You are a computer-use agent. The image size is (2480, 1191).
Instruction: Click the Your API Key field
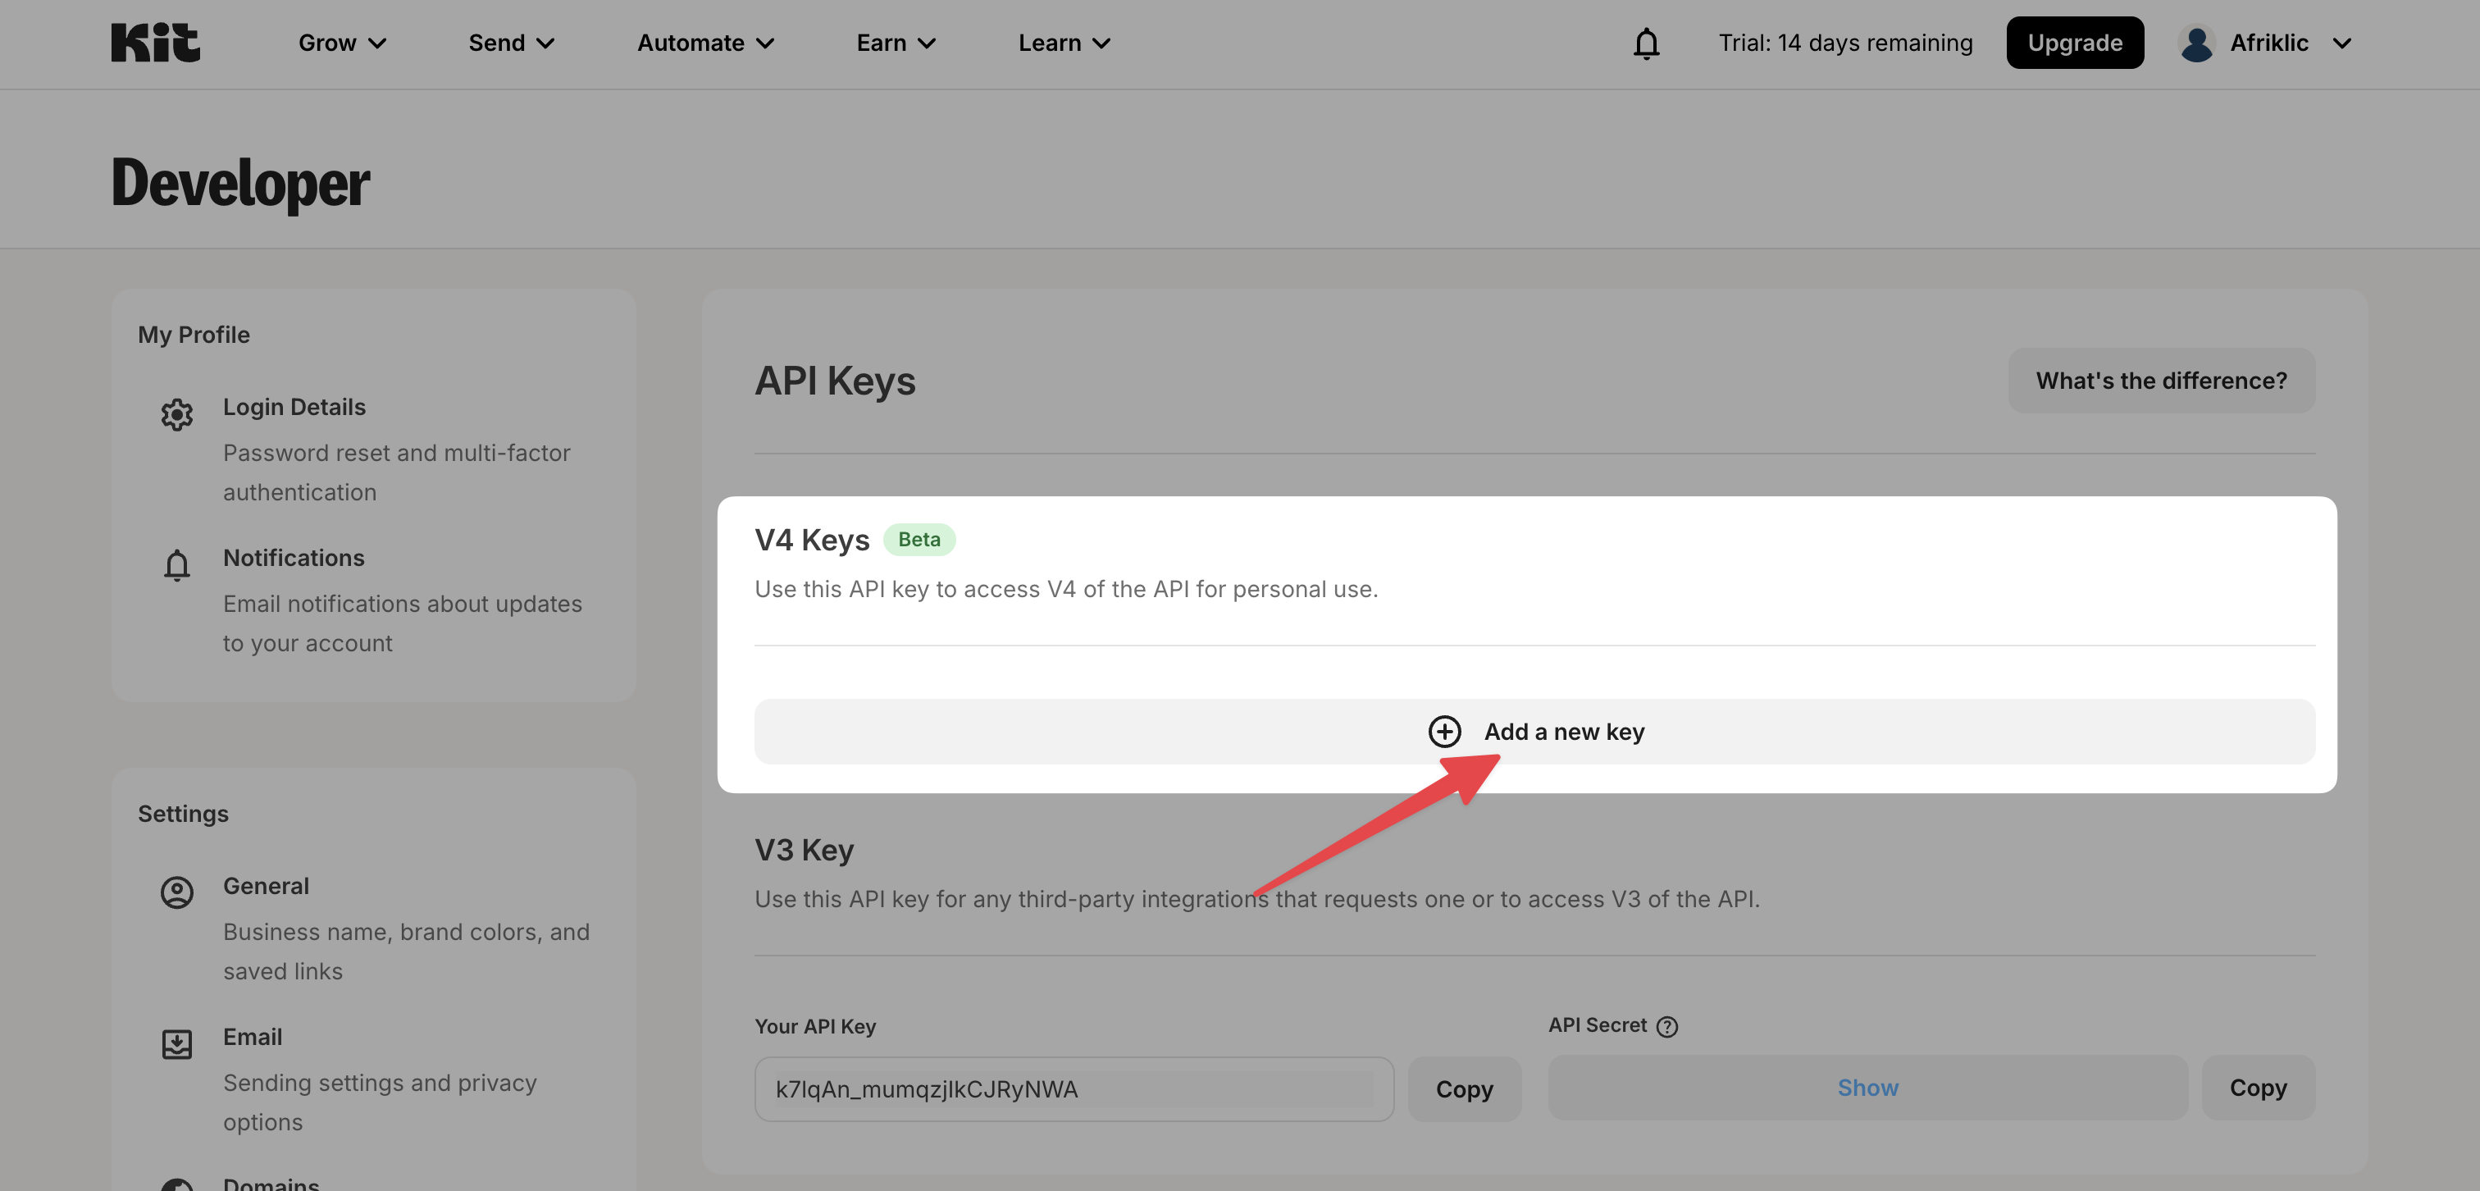click(1074, 1089)
